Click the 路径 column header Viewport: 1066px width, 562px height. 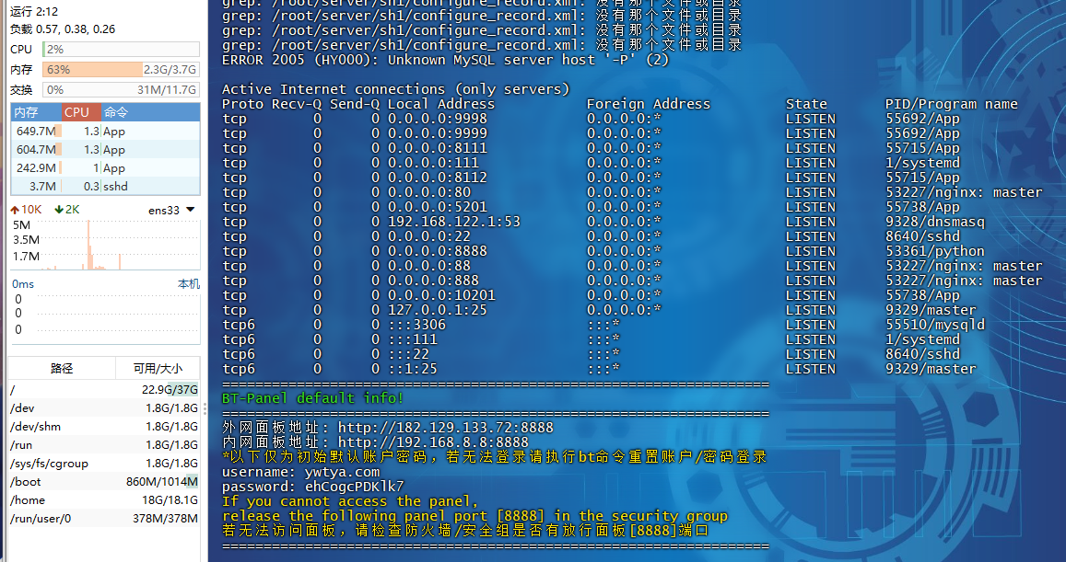pos(62,368)
